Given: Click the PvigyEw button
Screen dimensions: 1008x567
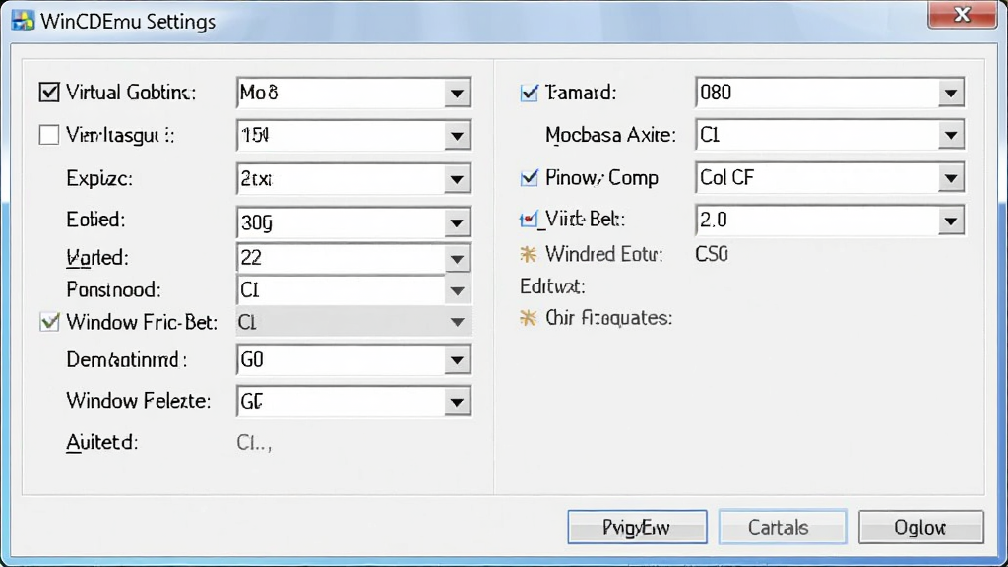Looking at the screenshot, I should 637,528.
